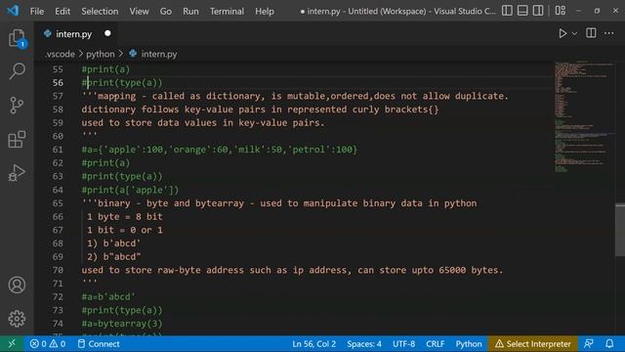Toggle the secondary side bar layout icon

[538, 11]
